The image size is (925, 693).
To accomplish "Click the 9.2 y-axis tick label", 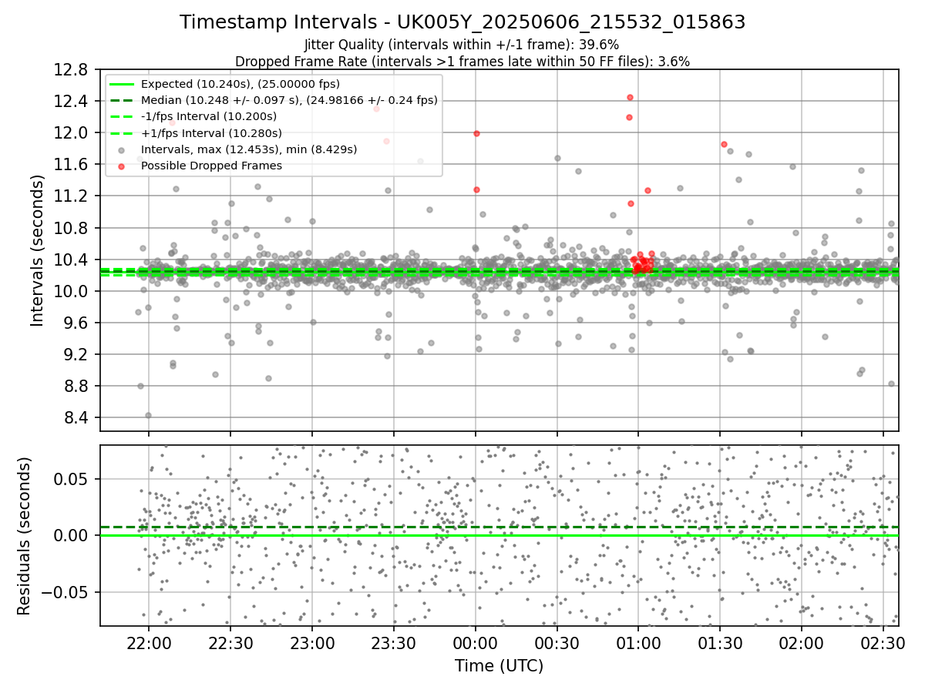I will click(76, 354).
